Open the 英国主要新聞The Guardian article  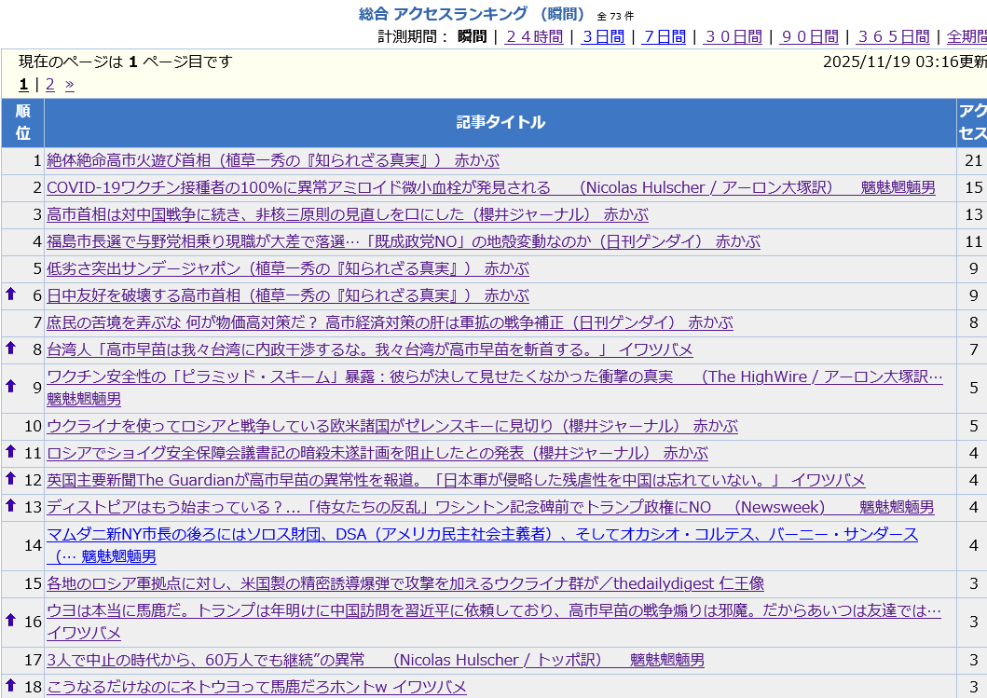tap(456, 480)
